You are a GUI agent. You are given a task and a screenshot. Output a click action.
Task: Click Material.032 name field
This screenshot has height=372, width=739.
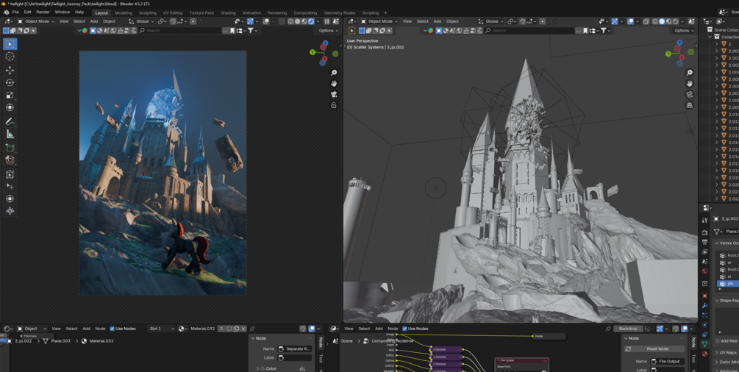(x=202, y=329)
